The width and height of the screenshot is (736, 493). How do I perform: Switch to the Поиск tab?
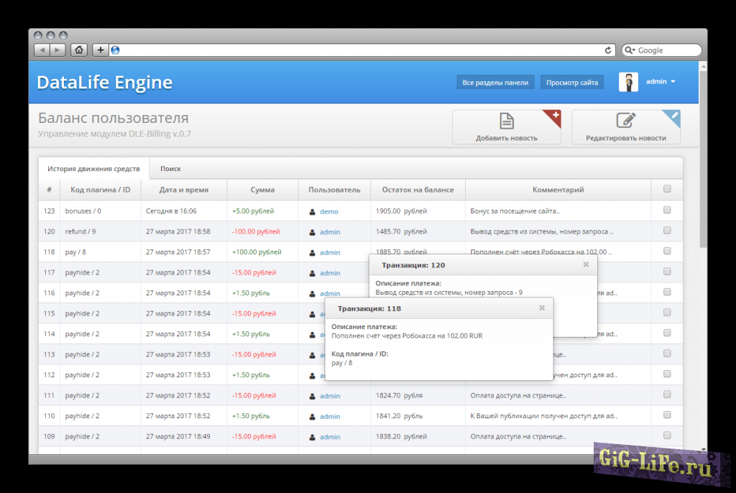point(170,169)
